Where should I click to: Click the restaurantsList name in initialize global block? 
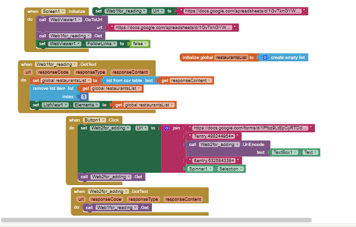(231, 58)
